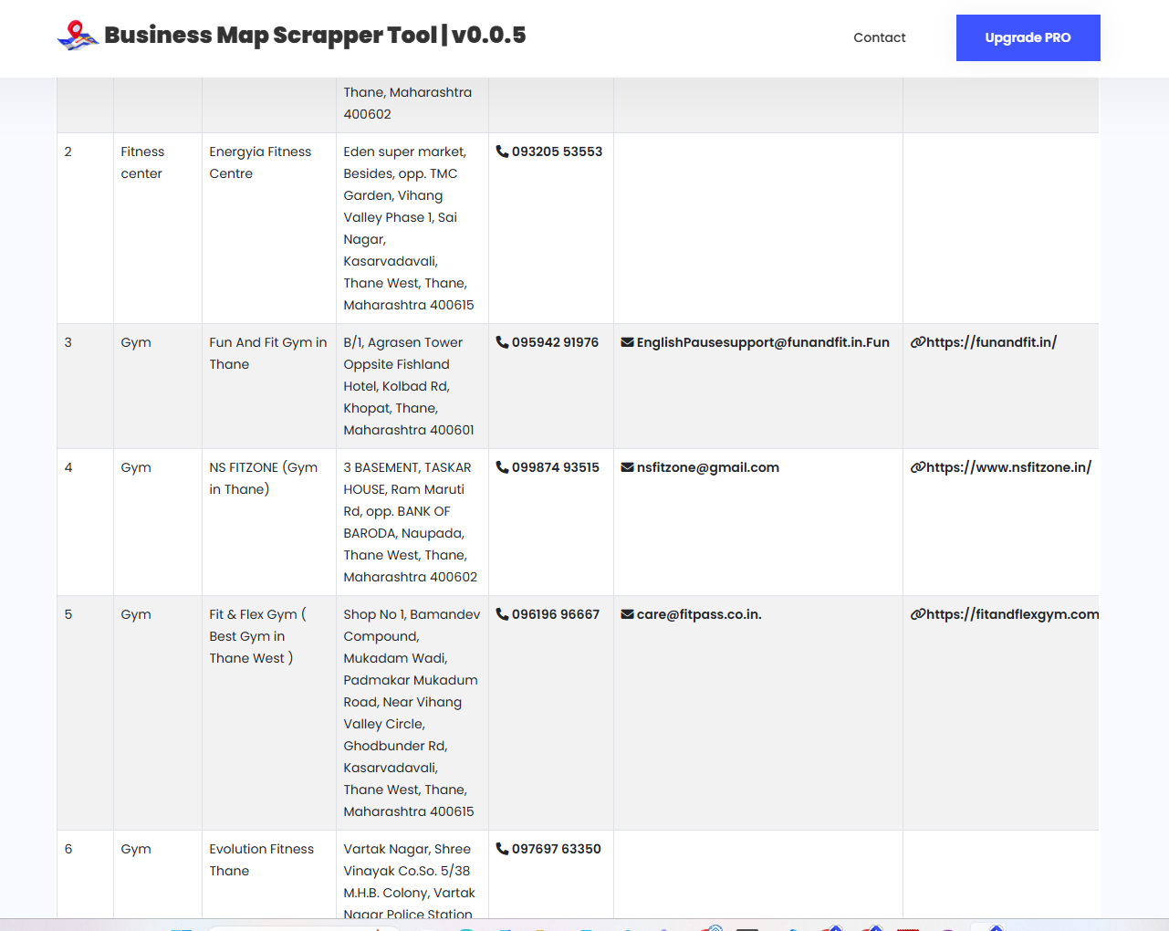Click the phone icon for Evolution Fitness Thane

coord(501,849)
